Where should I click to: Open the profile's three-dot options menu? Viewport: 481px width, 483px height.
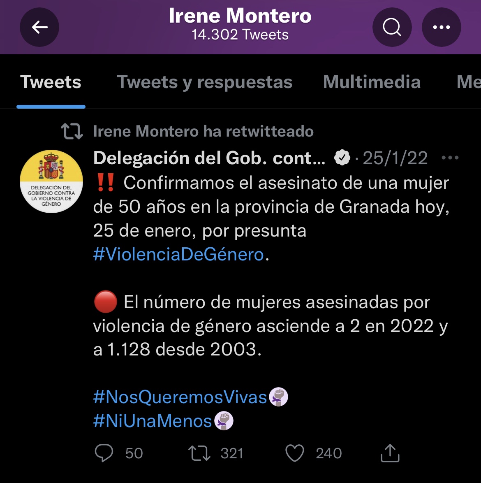click(x=441, y=27)
